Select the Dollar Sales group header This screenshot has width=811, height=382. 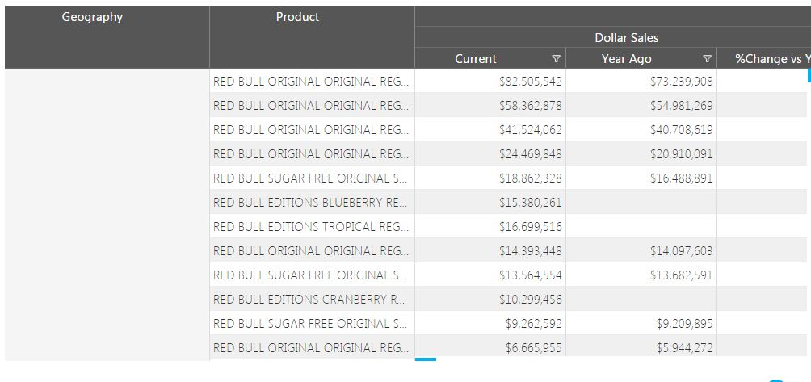pyautogui.click(x=626, y=38)
